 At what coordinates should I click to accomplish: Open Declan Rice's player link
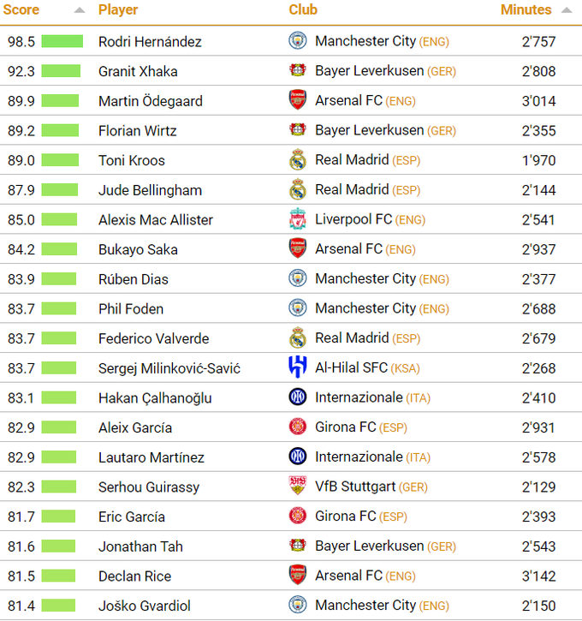pos(134,576)
